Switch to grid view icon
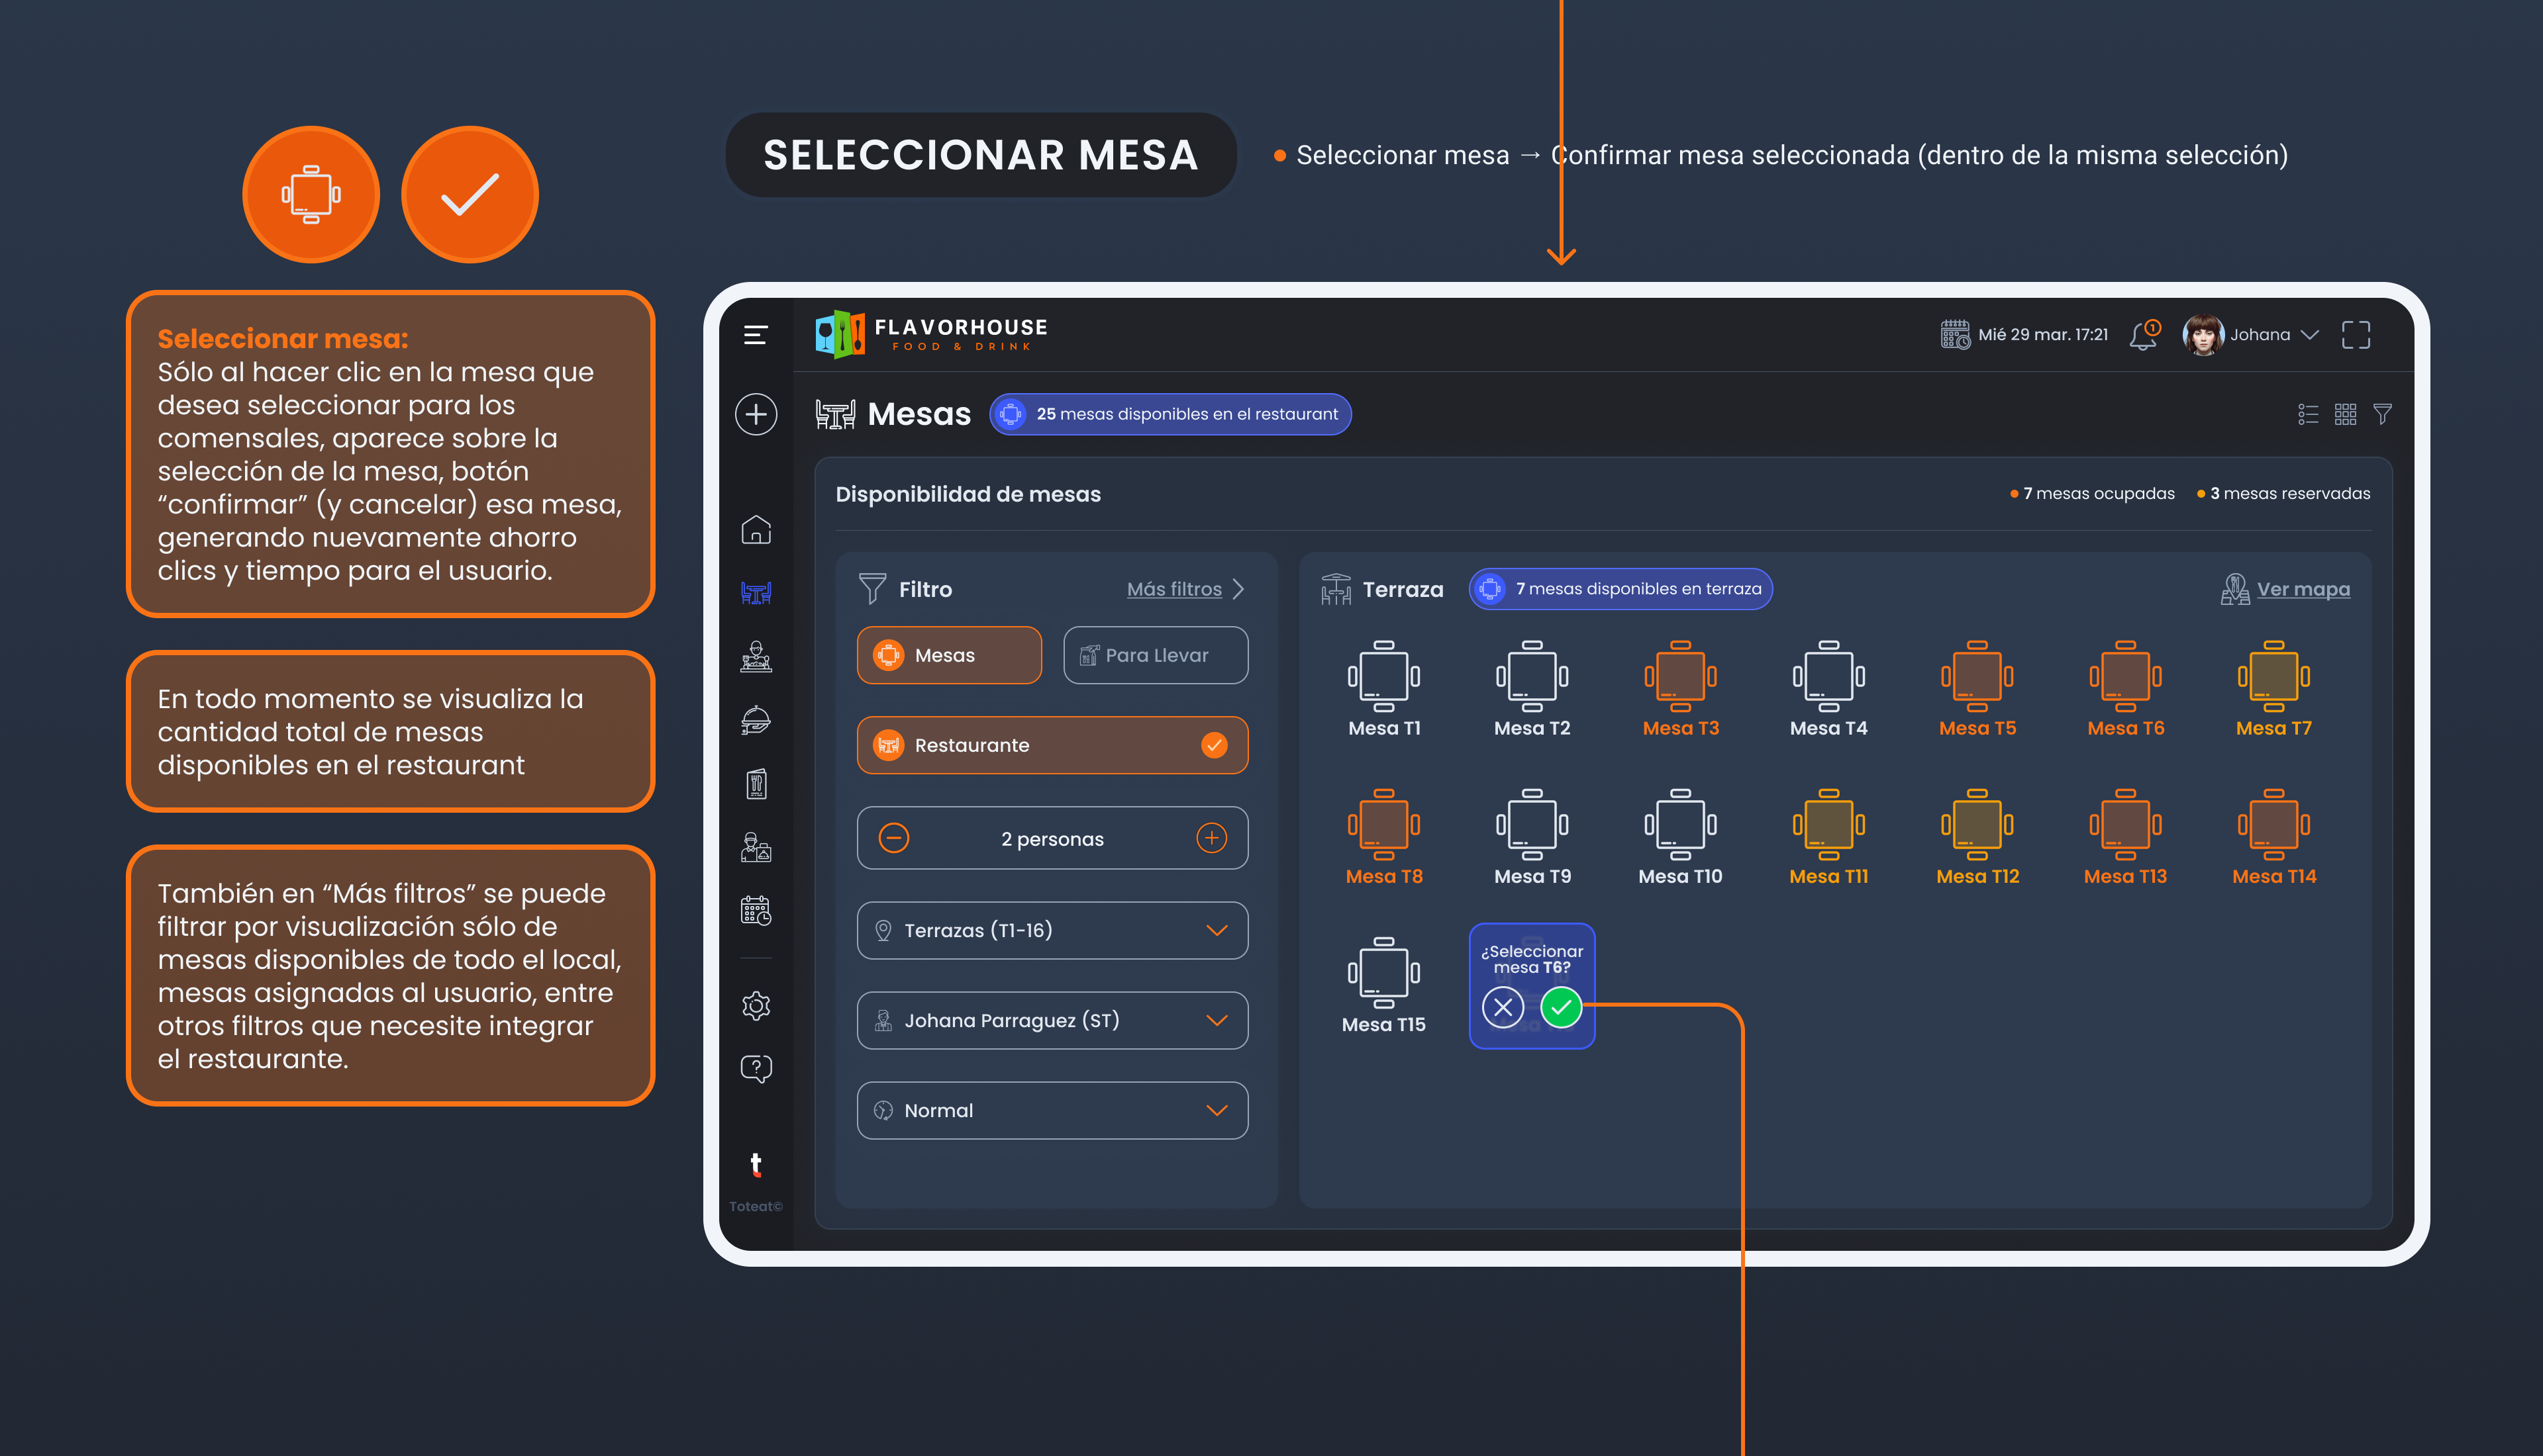The height and width of the screenshot is (1456, 2543). click(x=2345, y=414)
